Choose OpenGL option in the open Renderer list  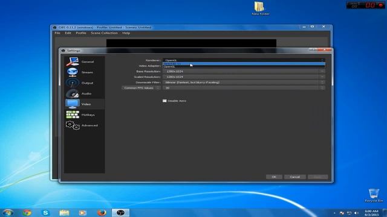(x=244, y=66)
